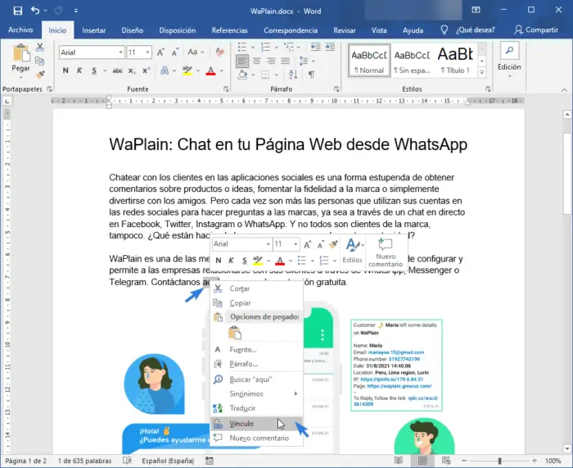
Task: Click the ribbon Copy icon under scissors
Action: pyautogui.click(x=40, y=61)
